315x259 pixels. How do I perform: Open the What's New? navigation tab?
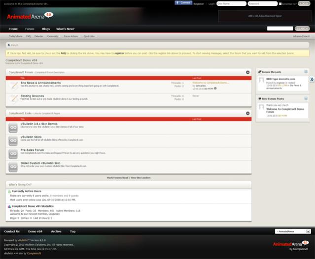[65, 29]
